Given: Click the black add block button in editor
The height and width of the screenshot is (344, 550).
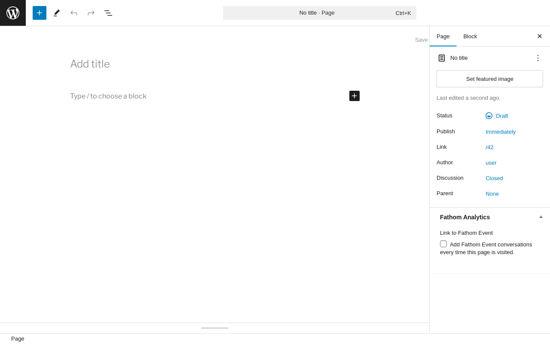Looking at the screenshot, I should 354,96.
